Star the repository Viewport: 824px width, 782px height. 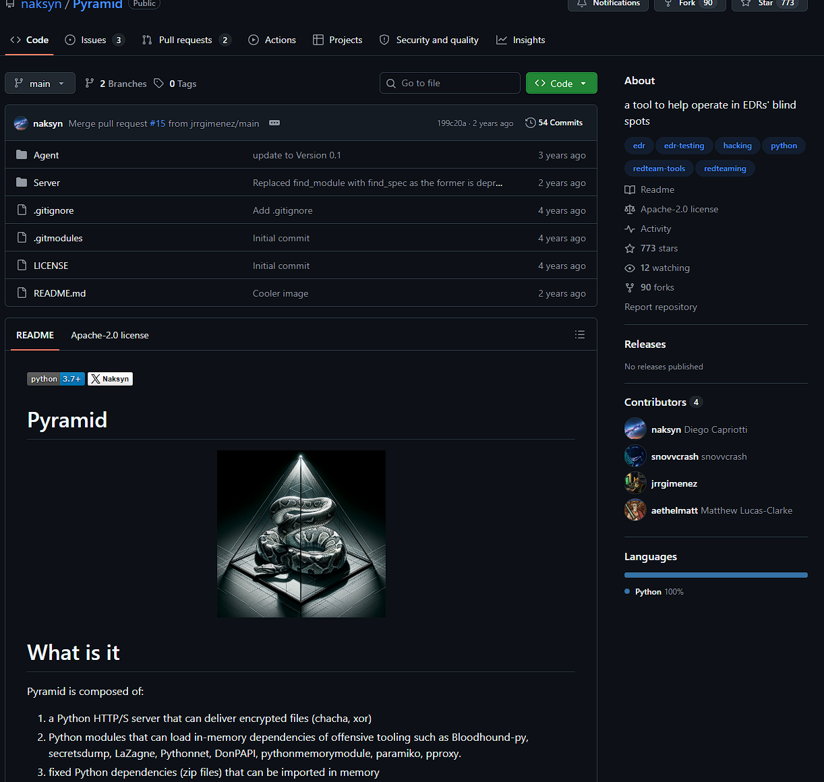coord(769,3)
